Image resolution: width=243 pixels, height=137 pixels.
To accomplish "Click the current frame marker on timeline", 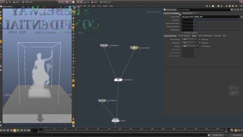I will [x=45, y=129].
